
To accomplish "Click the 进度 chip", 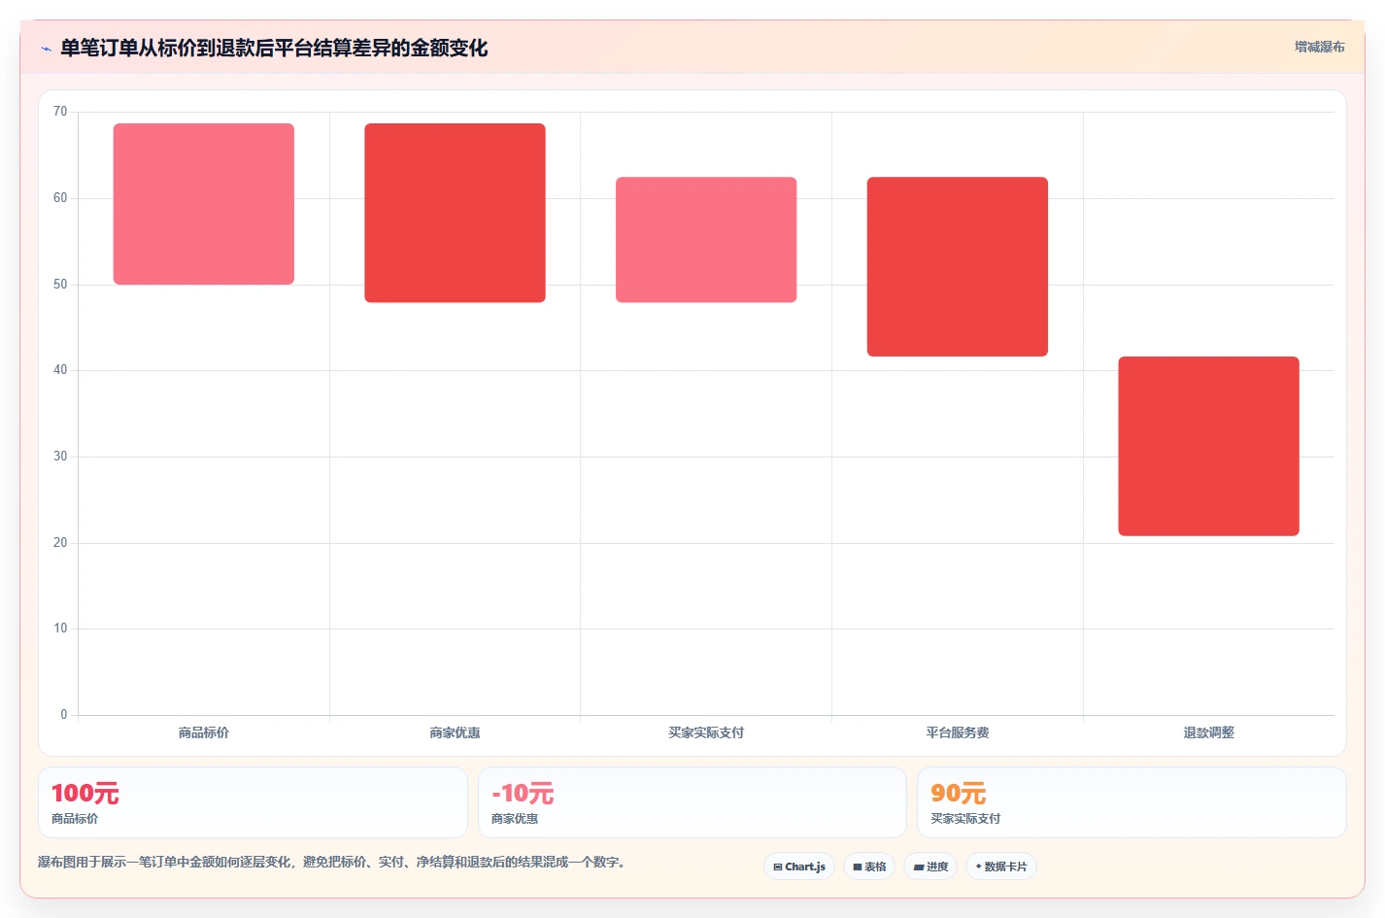I will coord(930,867).
